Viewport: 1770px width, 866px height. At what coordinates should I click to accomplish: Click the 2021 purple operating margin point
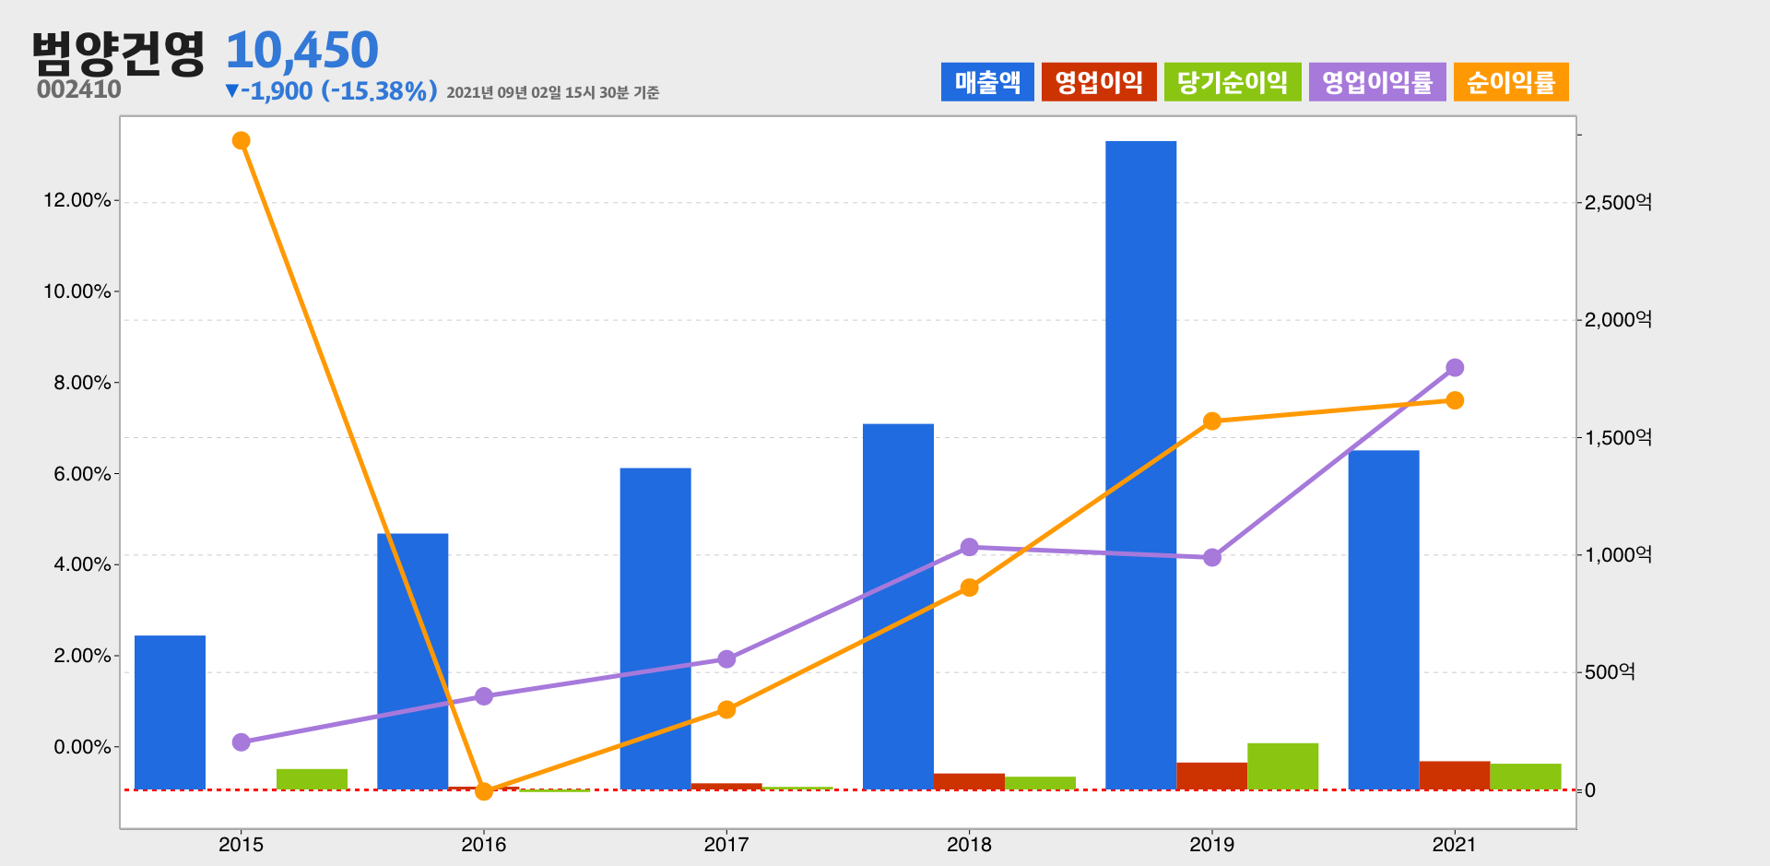pyautogui.click(x=1455, y=368)
